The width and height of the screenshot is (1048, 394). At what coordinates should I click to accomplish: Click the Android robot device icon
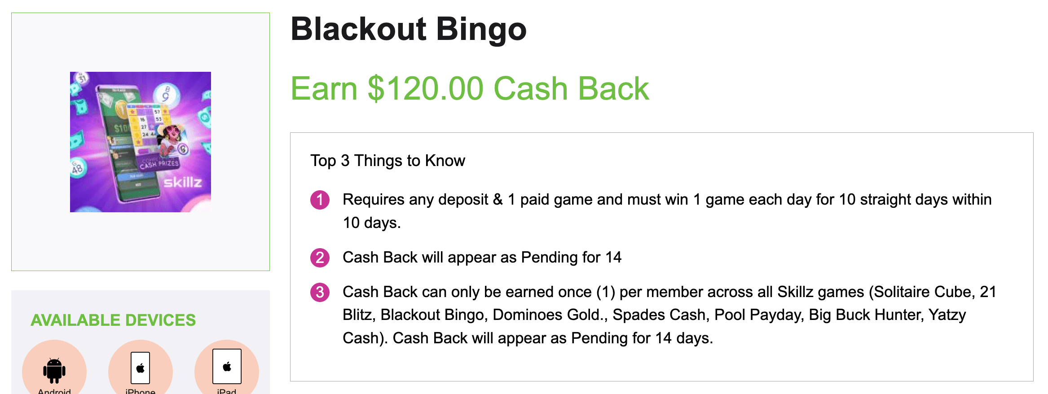(x=54, y=370)
